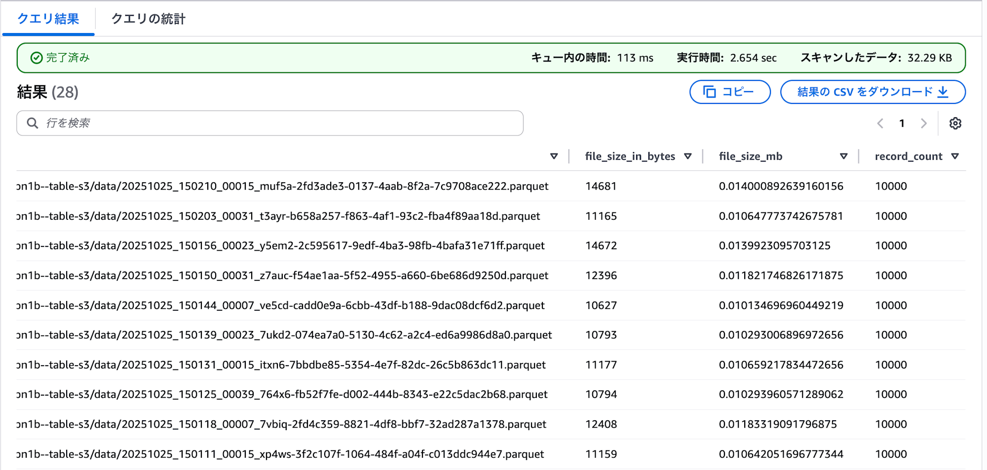Download results with the CSV ダウンロード button

[x=872, y=92]
